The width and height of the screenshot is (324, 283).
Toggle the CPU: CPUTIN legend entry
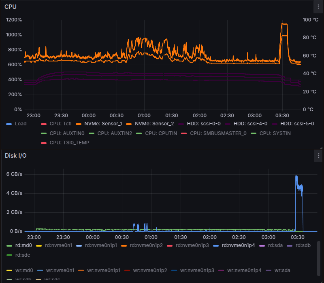pyautogui.click(x=161, y=133)
